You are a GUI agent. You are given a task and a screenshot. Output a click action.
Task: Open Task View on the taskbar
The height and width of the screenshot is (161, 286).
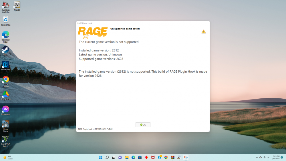coord(114,158)
